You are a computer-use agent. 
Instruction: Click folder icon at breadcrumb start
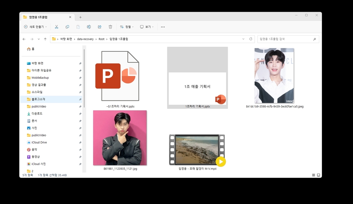53,39
